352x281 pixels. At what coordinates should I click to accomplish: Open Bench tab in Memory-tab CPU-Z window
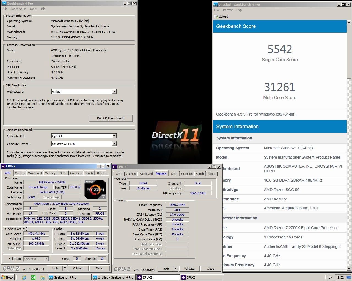[x=200, y=174]
